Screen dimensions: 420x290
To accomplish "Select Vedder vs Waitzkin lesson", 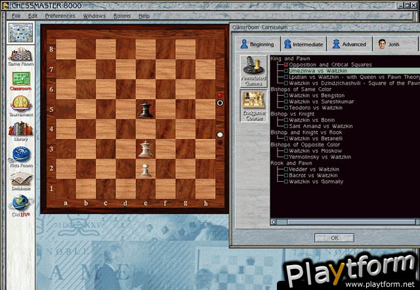I will [314, 169].
